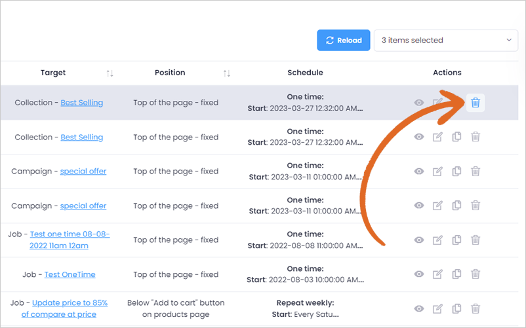Select schedule cell of the highlighted Best Selling row

pyautogui.click(x=305, y=102)
